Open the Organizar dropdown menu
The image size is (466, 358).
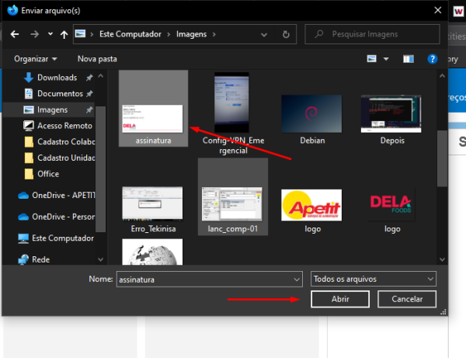click(x=35, y=59)
